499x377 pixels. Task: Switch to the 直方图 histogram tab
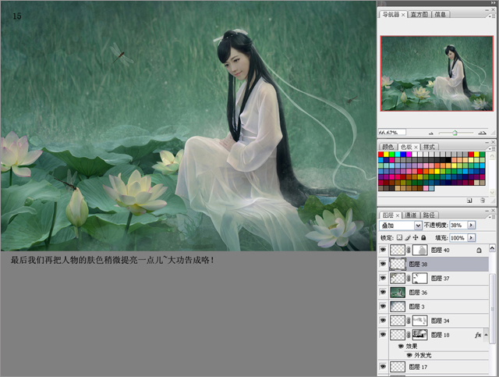tap(419, 14)
